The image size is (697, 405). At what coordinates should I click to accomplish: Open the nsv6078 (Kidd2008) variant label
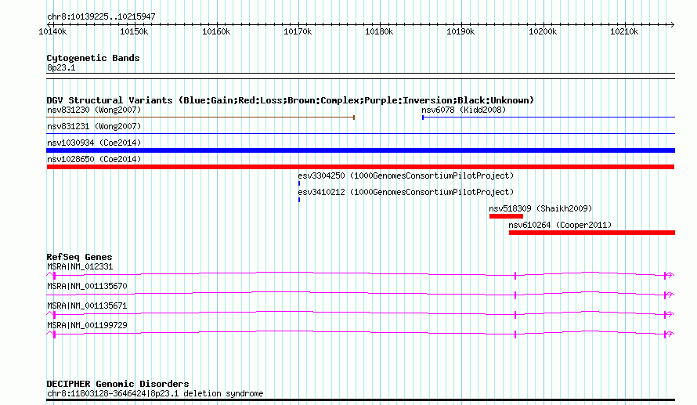[x=464, y=110]
